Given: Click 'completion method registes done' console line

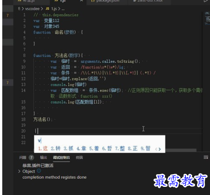Looking at the screenshot, I should [x=54, y=177].
